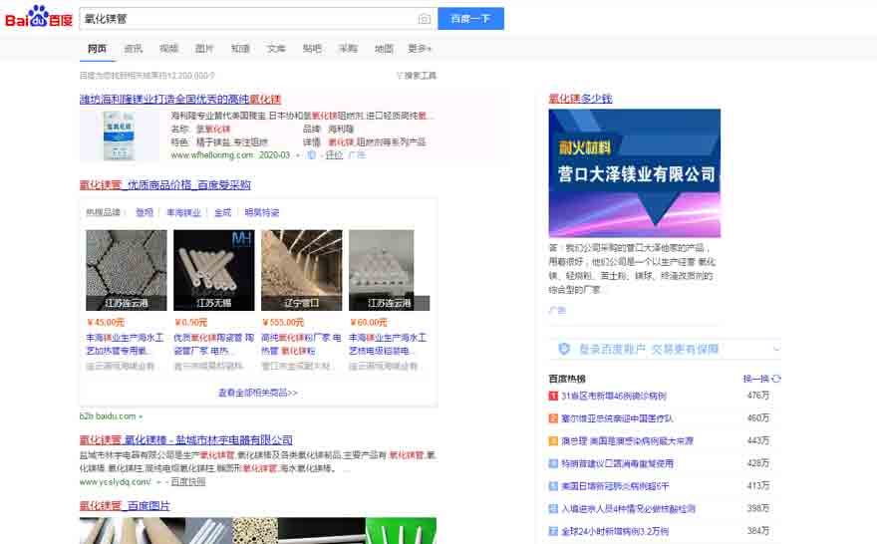This screenshot has height=544, width=877.
Task: Switch to the 资讯 tab
Action: pyautogui.click(x=133, y=48)
